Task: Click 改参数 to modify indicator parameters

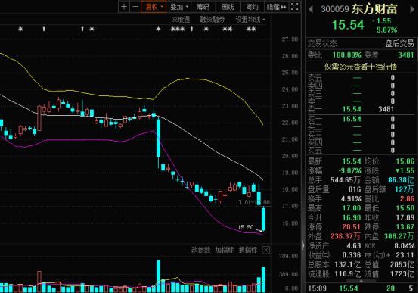Action: [x=200, y=250]
